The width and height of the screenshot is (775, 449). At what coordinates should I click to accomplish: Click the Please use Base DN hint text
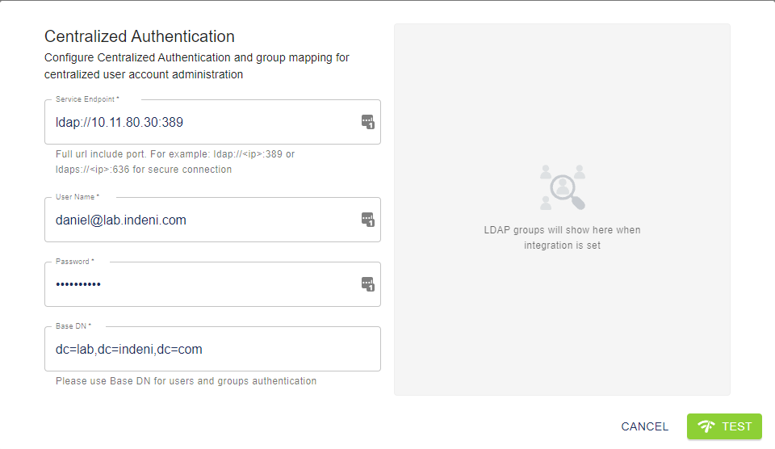186,380
